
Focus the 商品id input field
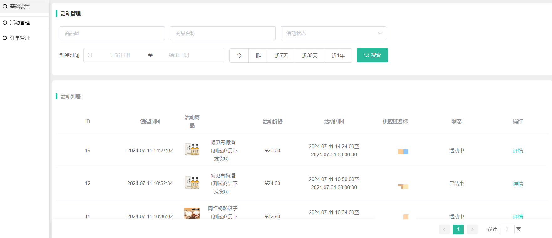coord(112,33)
